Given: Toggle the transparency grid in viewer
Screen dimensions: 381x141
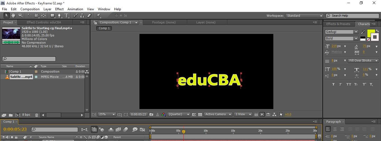Looking at the screenshot, I should click(200, 114).
